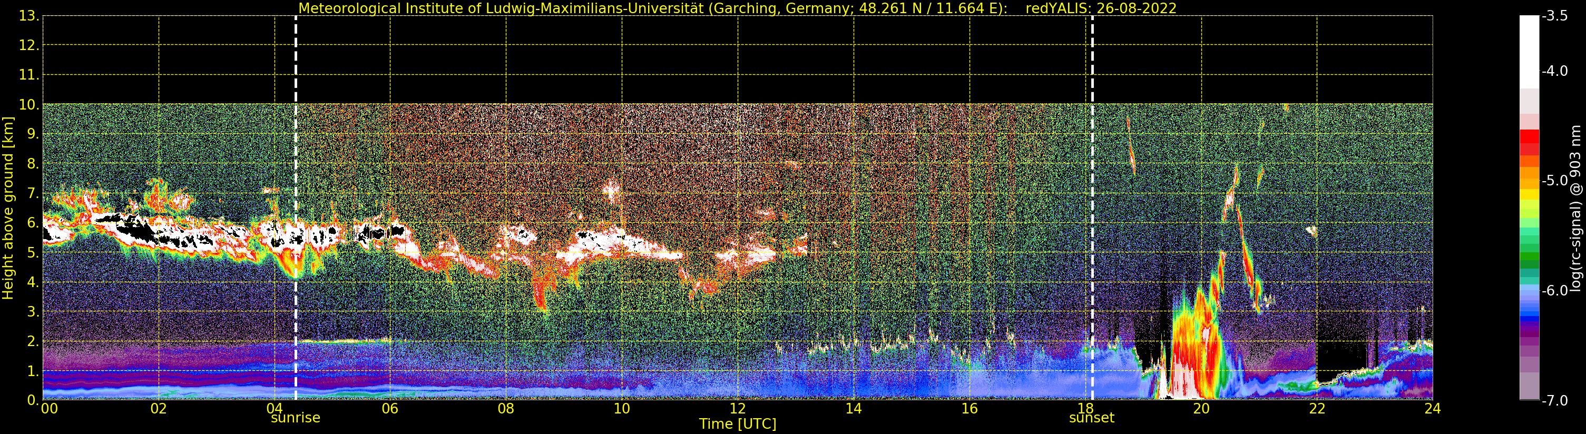This screenshot has height=434, width=1586.
Task: Click height tick label '12.'
Action: [29, 45]
